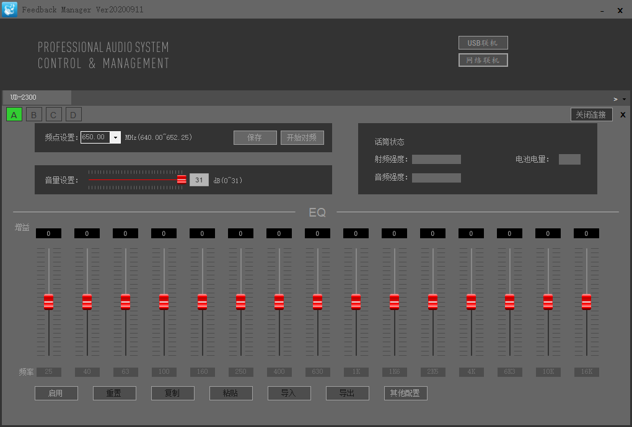This screenshot has width=632, height=427.
Task: Click 粘贴 to paste EQ settings
Action: click(231, 393)
